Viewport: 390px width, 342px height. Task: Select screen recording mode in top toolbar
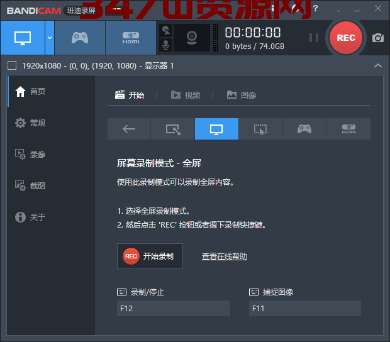(x=23, y=38)
